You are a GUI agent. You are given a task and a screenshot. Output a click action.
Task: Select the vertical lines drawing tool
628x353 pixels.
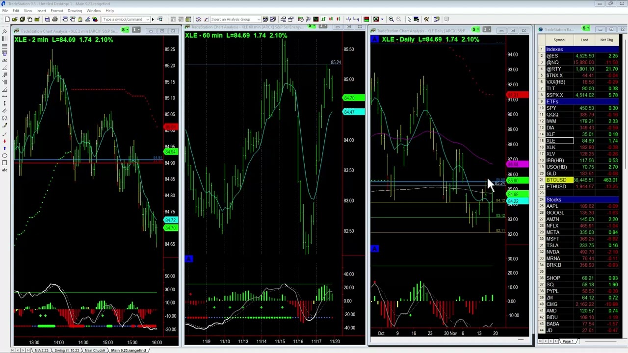pyautogui.click(x=4, y=39)
